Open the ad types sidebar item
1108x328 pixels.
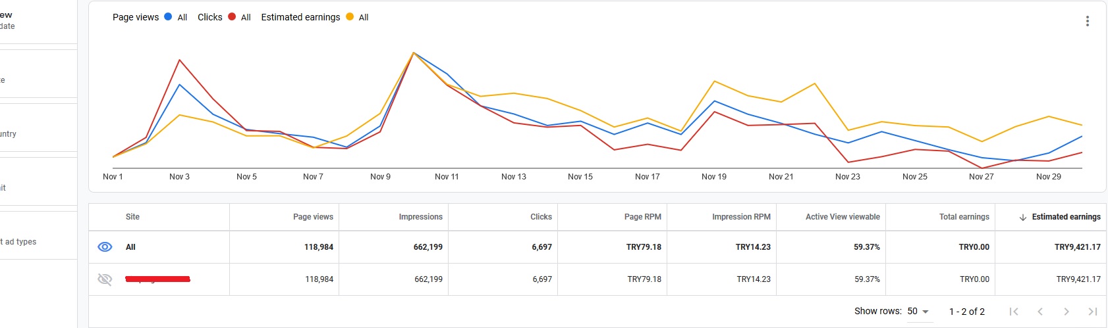tap(18, 242)
